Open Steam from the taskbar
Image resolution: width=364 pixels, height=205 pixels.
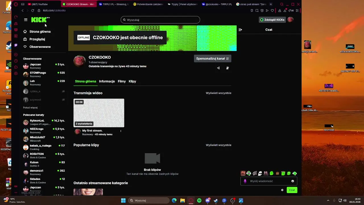[216, 200]
